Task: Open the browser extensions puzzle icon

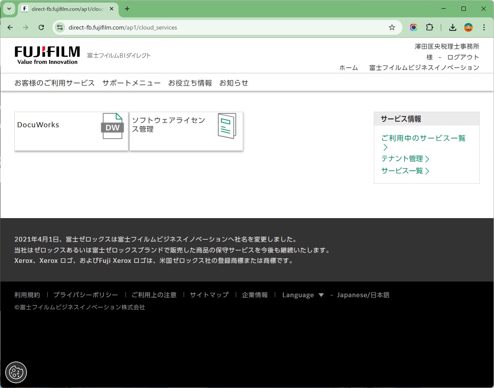Action: 429,27
